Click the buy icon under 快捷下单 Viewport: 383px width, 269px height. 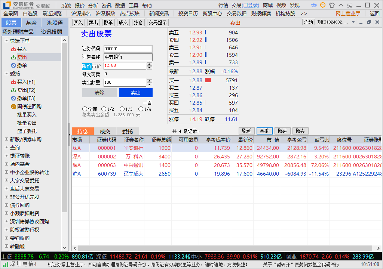point(13,49)
